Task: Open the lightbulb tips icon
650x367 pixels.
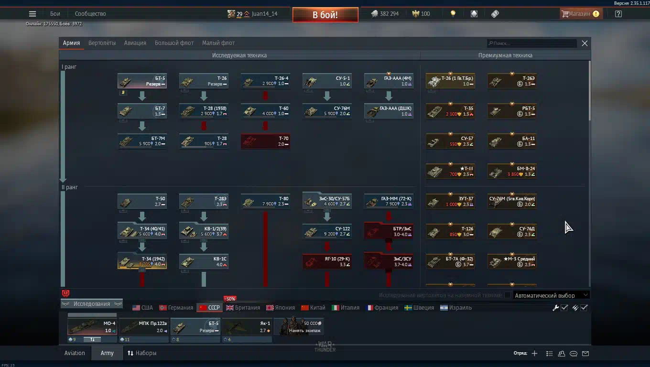Action: tap(453, 14)
